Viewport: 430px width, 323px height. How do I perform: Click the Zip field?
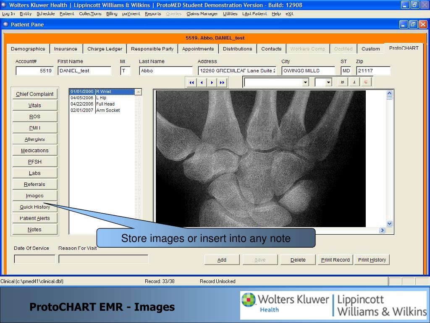coord(373,71)
